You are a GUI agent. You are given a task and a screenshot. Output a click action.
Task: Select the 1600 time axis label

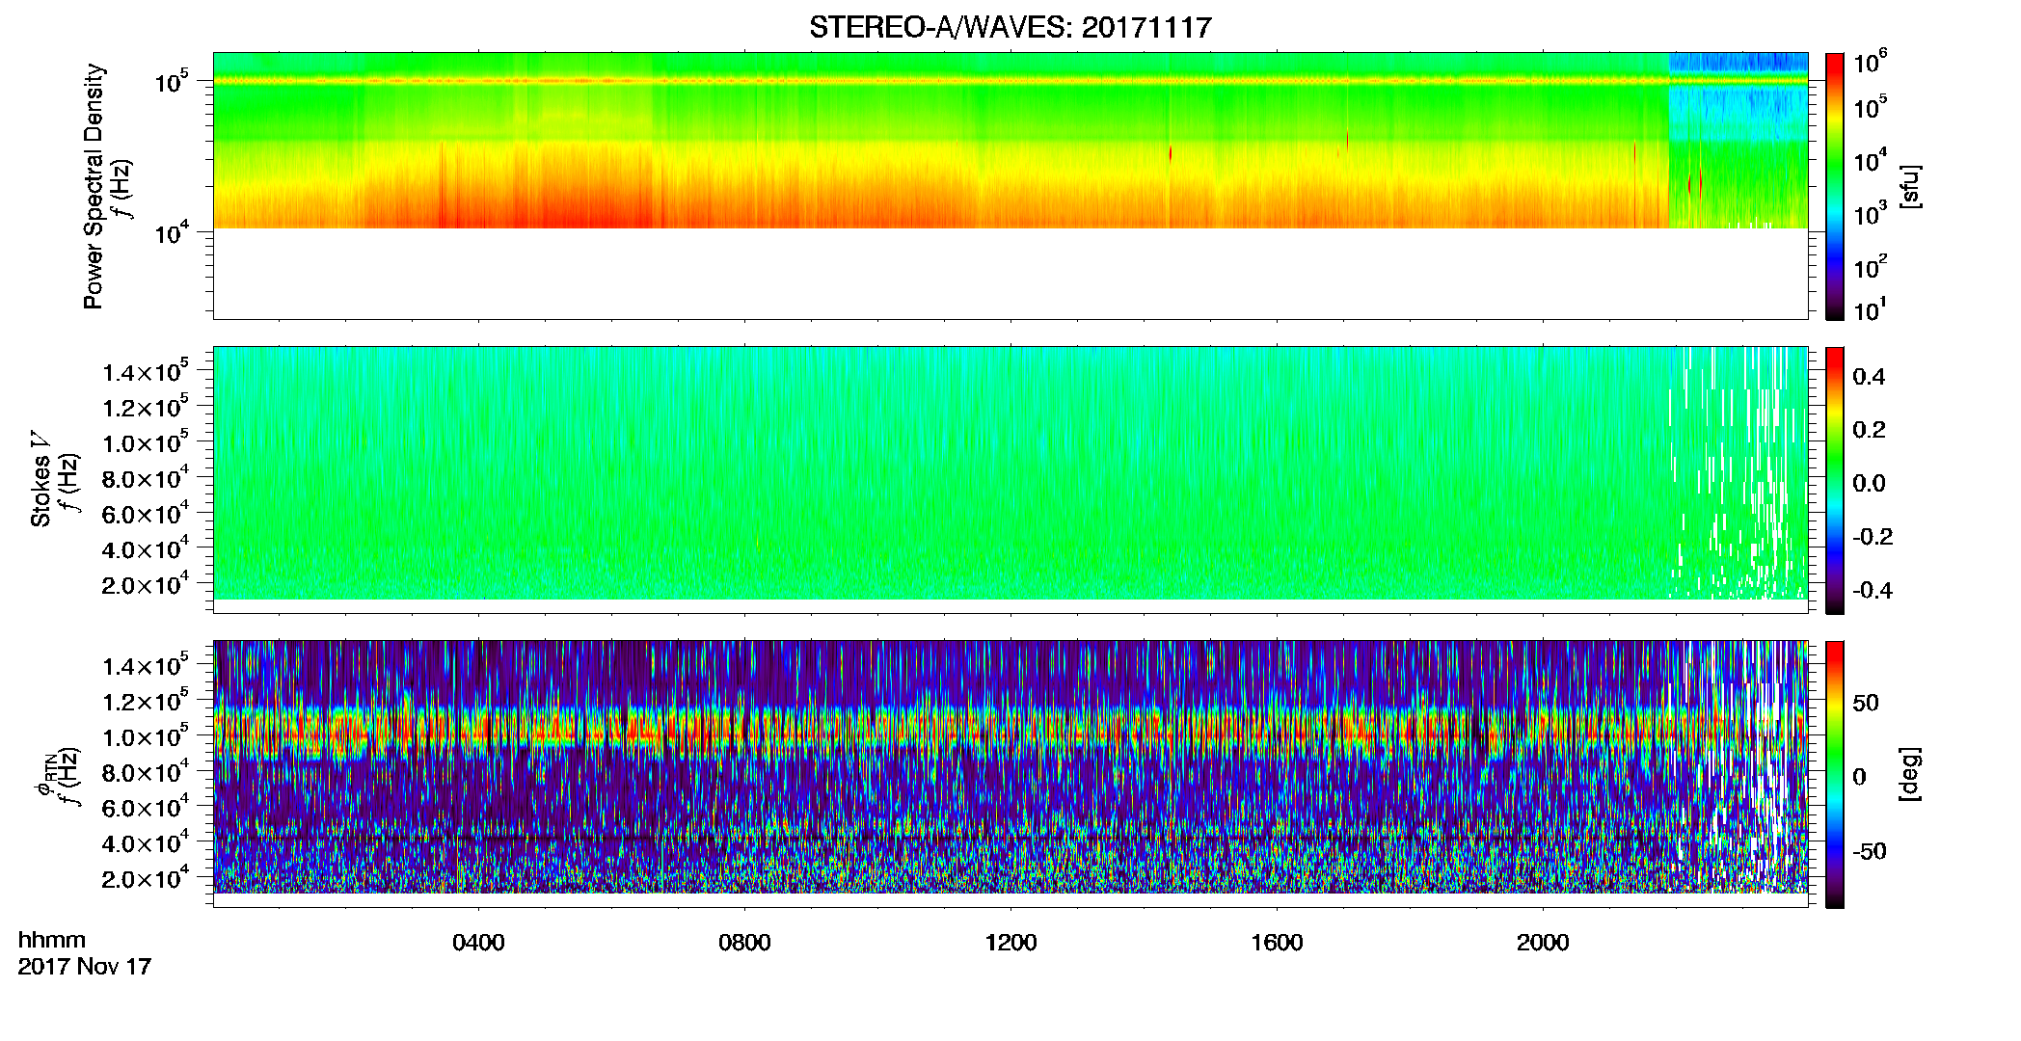tap(1277, 943)
